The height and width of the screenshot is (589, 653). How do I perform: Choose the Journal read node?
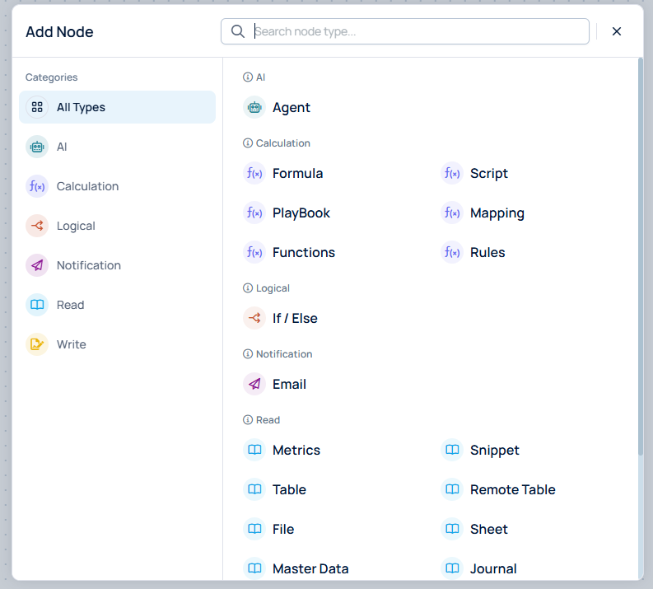(x=492, y=568)
